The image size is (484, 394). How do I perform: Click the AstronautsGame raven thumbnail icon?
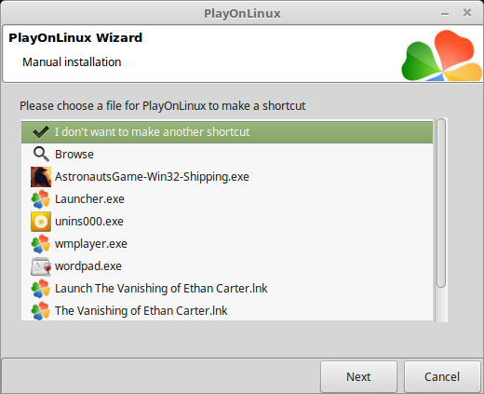(41, 177)
